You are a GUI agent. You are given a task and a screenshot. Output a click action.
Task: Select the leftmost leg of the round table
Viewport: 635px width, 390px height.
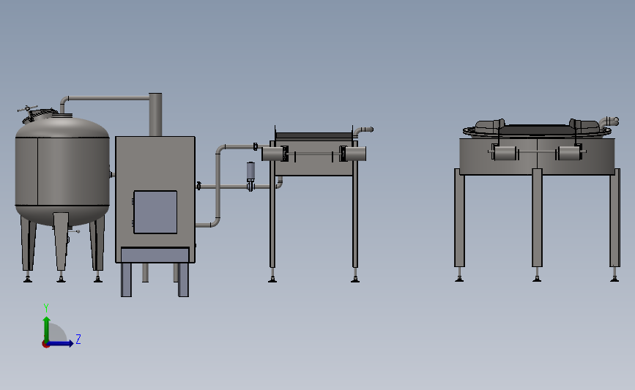pos(459,217)
